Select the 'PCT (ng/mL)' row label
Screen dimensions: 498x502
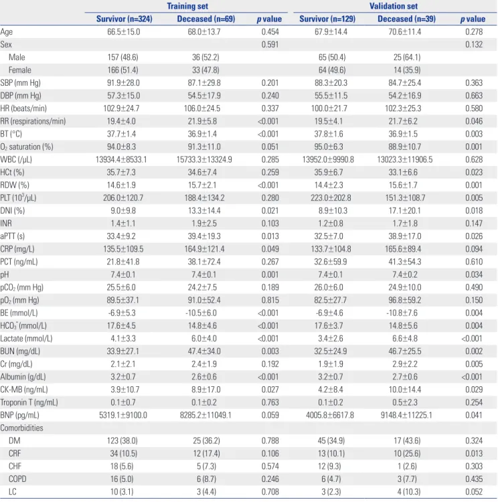[x=19, y=262]
